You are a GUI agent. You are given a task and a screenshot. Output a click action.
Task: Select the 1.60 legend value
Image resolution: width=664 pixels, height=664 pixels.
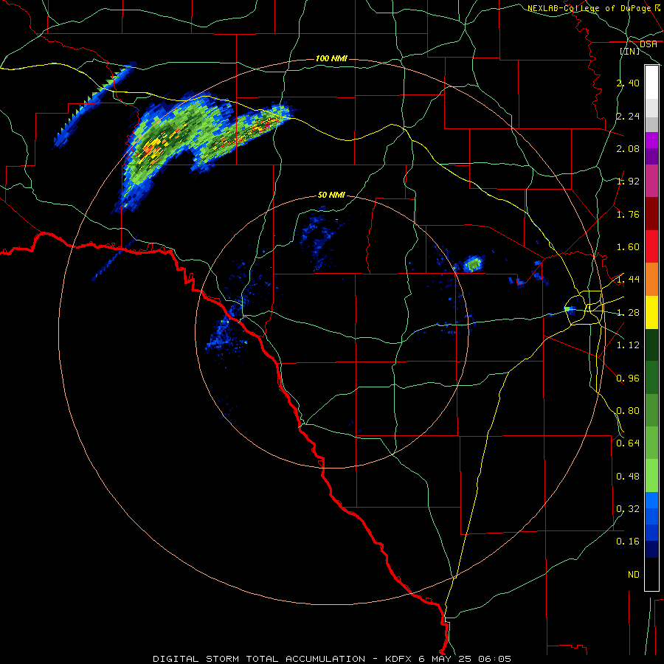click(x=628, y=247)
